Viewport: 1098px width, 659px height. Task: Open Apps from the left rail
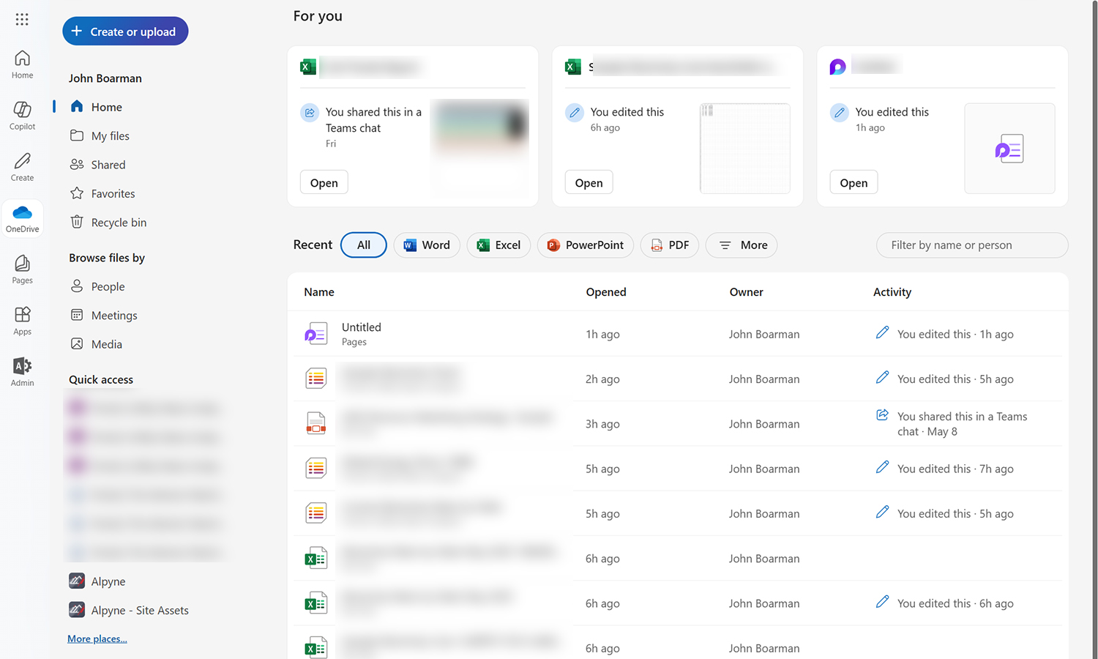[x=22, y=319]
